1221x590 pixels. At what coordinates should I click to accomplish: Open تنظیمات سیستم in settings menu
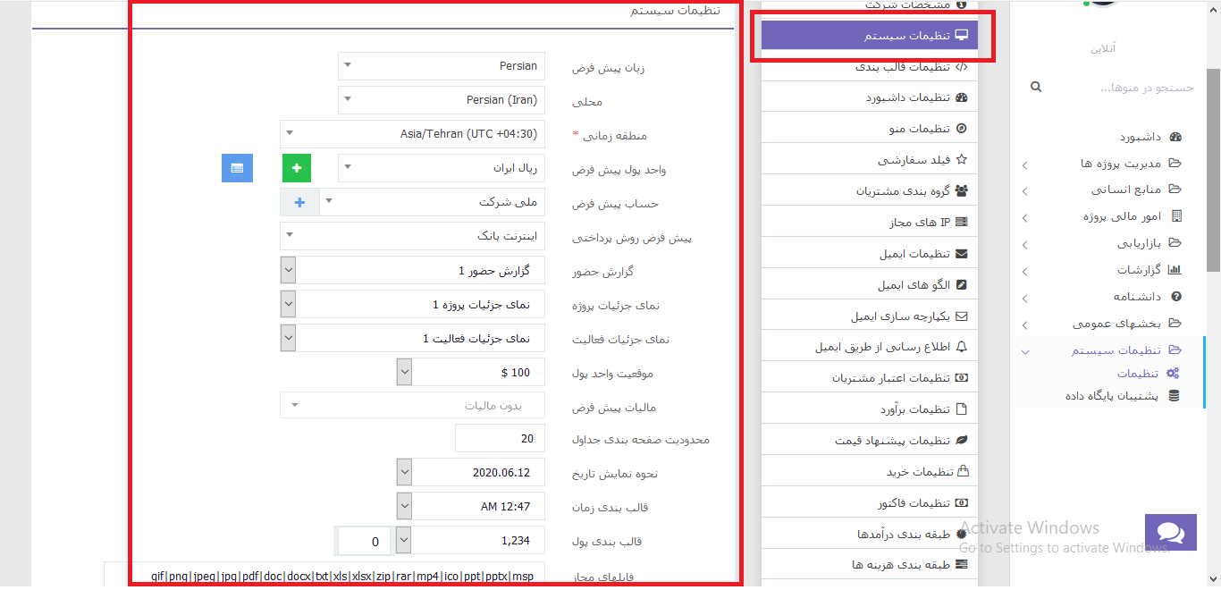(x=870, y=36)
